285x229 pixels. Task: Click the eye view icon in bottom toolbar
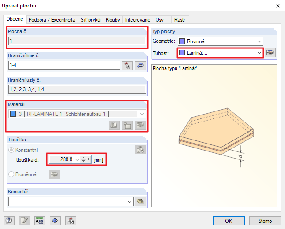click(55, 221)
